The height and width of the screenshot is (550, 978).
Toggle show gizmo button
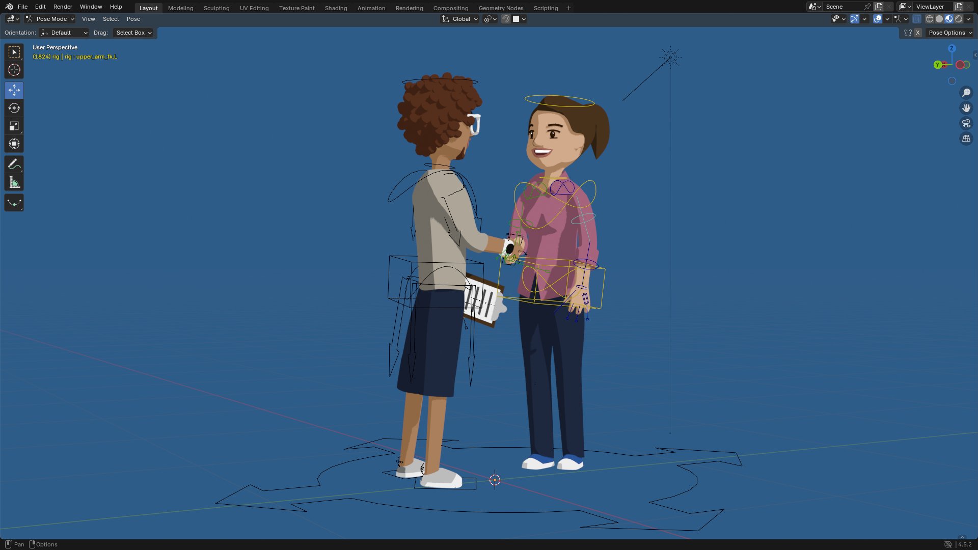[x=855, y=19]
